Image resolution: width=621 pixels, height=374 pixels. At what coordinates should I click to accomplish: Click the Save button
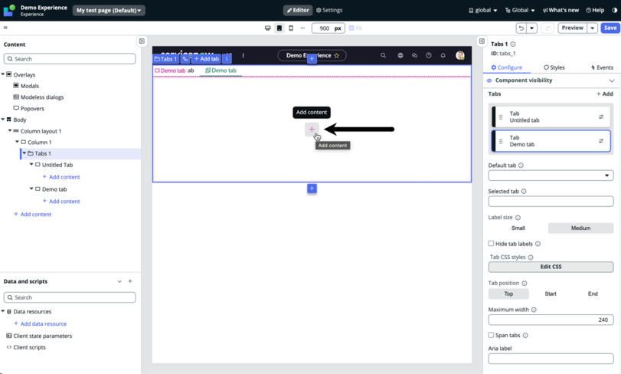coord(610,28)
